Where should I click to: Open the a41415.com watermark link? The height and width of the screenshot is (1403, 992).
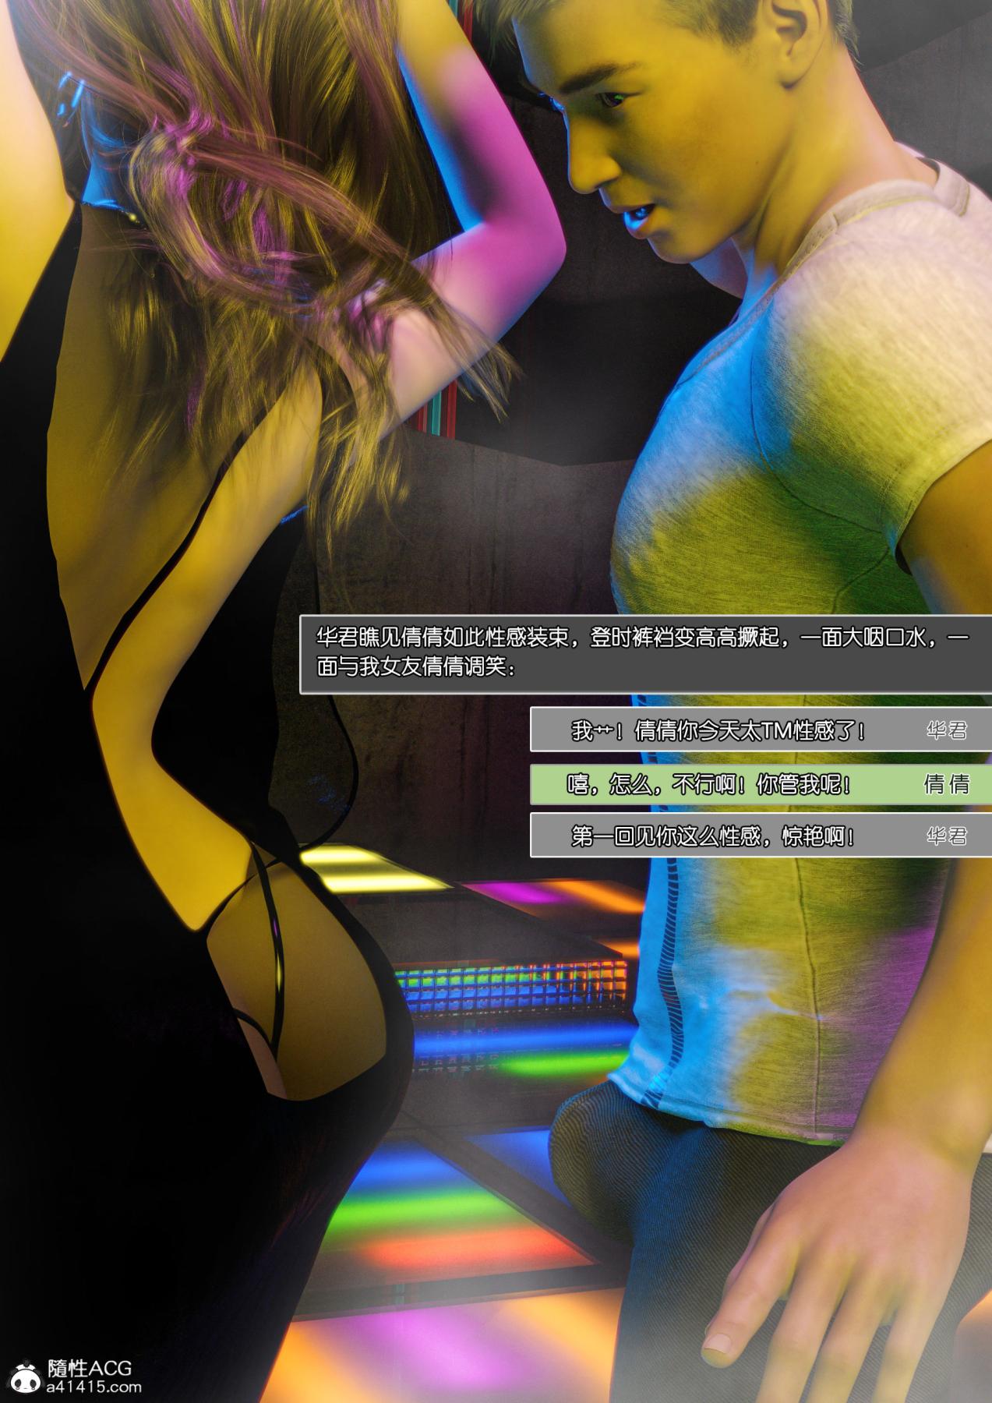click(x=94, y=1387)
